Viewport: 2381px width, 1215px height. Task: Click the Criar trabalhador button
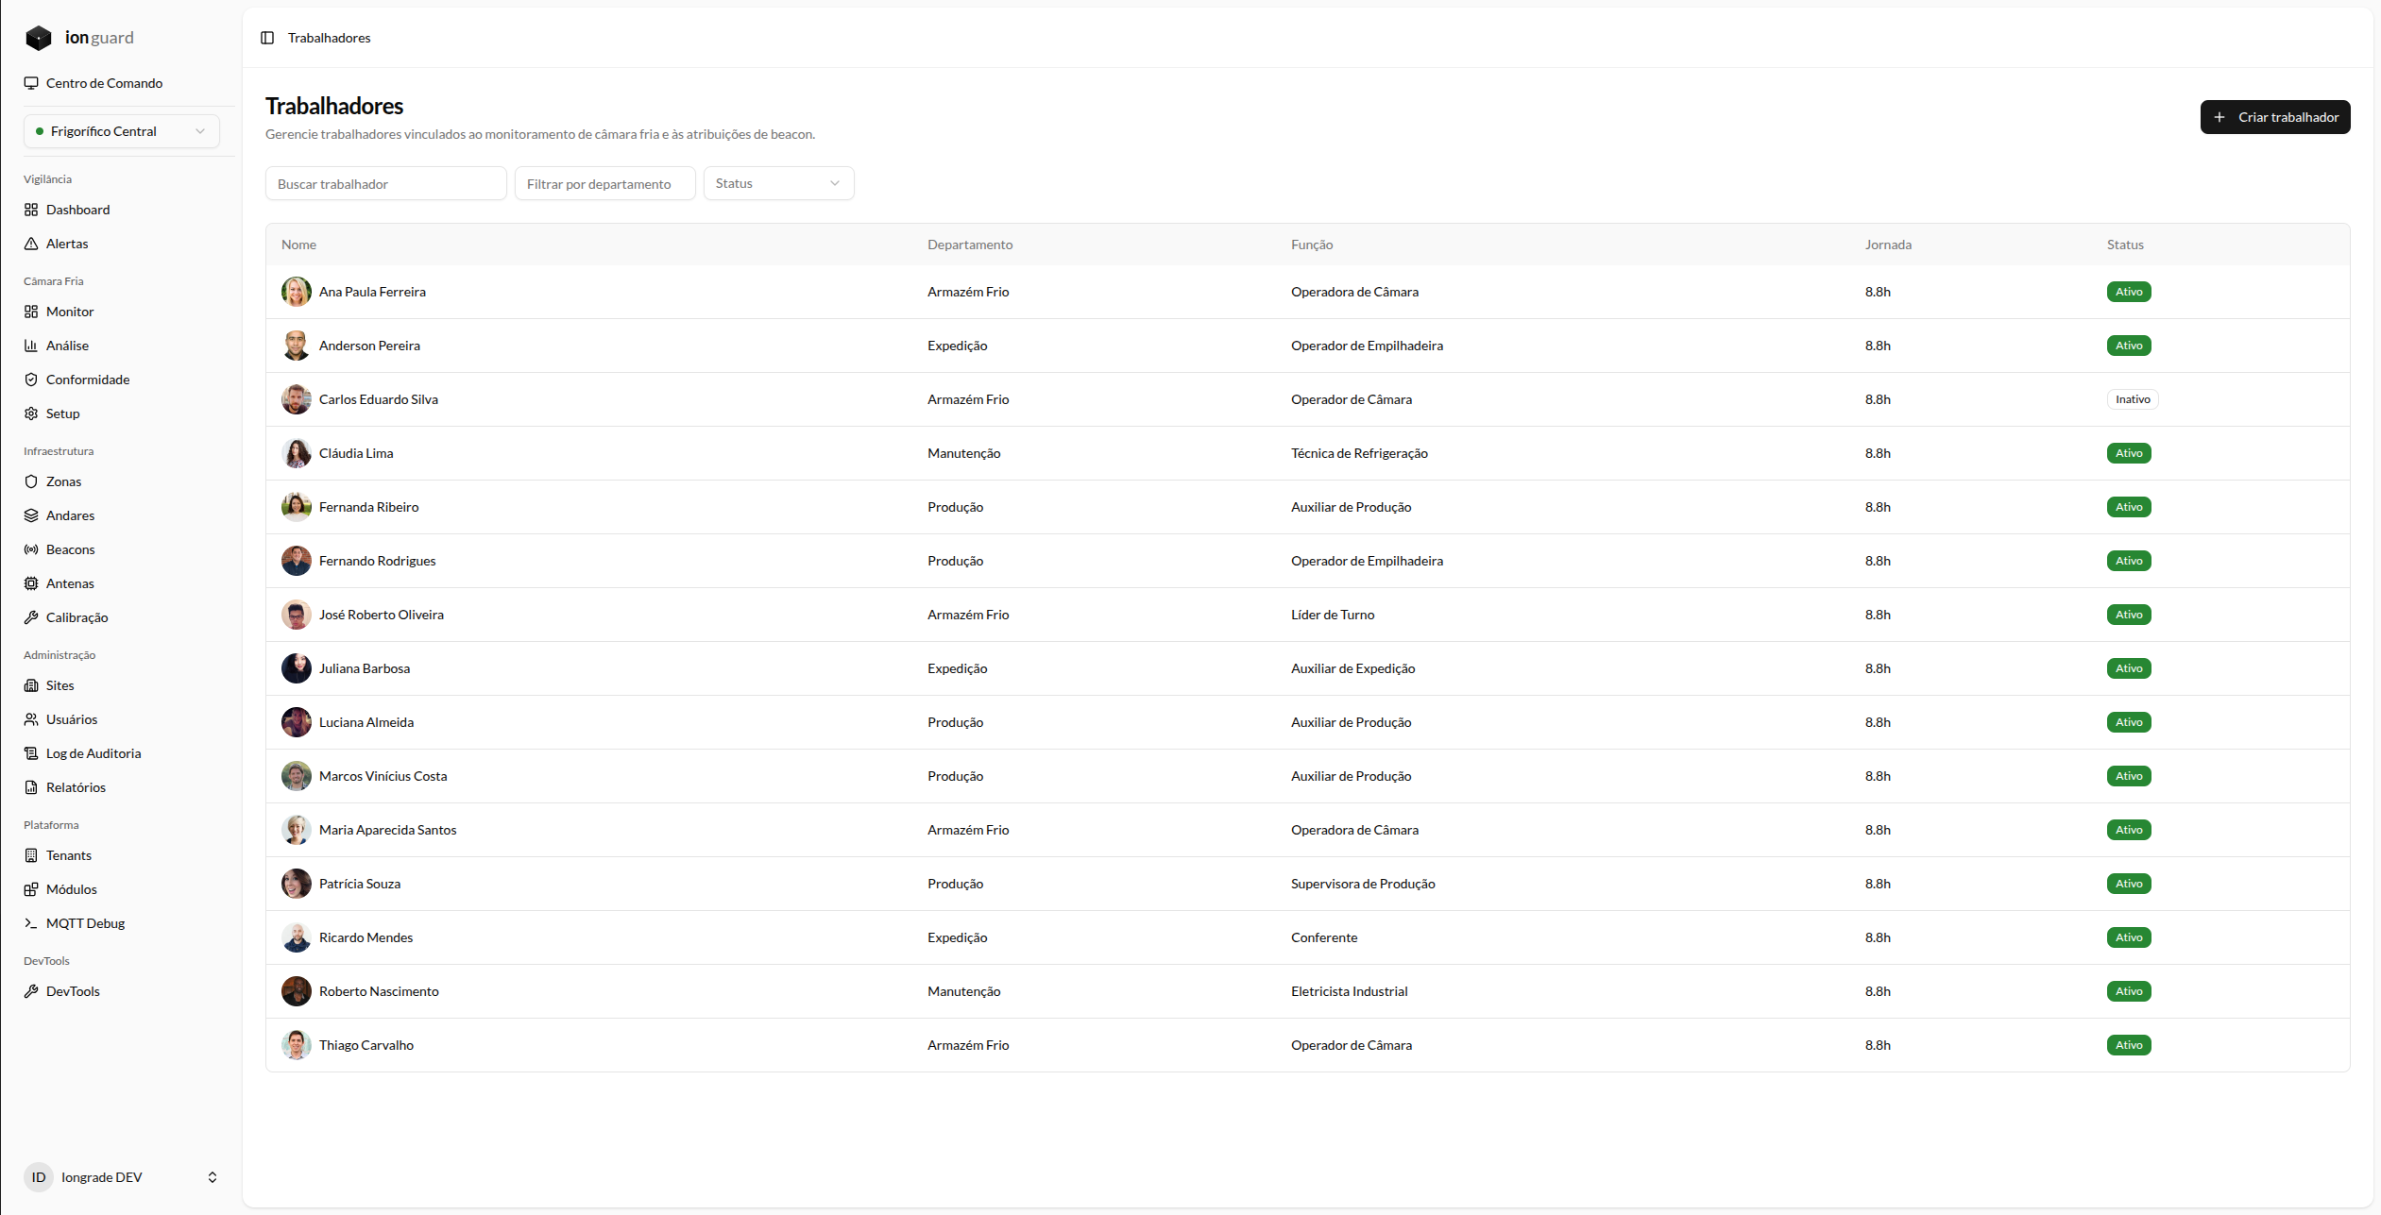coord(2274,117)
